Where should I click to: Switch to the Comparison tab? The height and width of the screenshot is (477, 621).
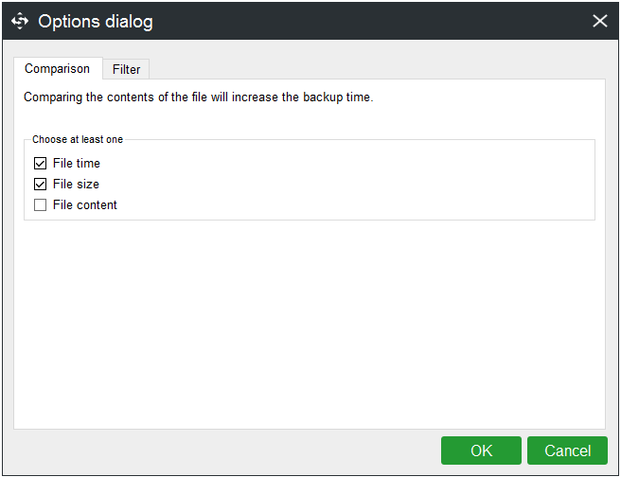[x=58, y=68]
